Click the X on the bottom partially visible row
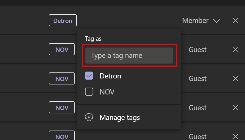Image resolution: width=245 pixels, height=140 pixels. 235,136
